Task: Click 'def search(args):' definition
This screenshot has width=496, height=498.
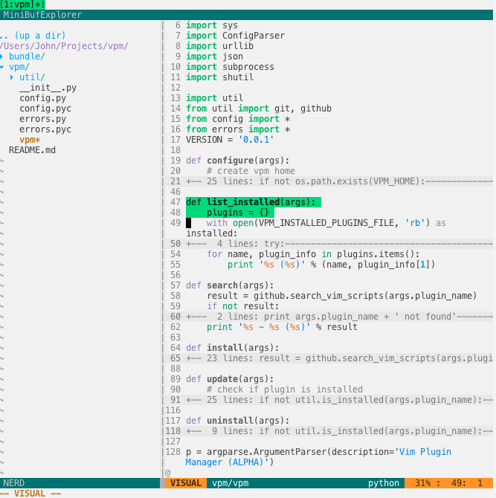Action: tap(230, 285)
